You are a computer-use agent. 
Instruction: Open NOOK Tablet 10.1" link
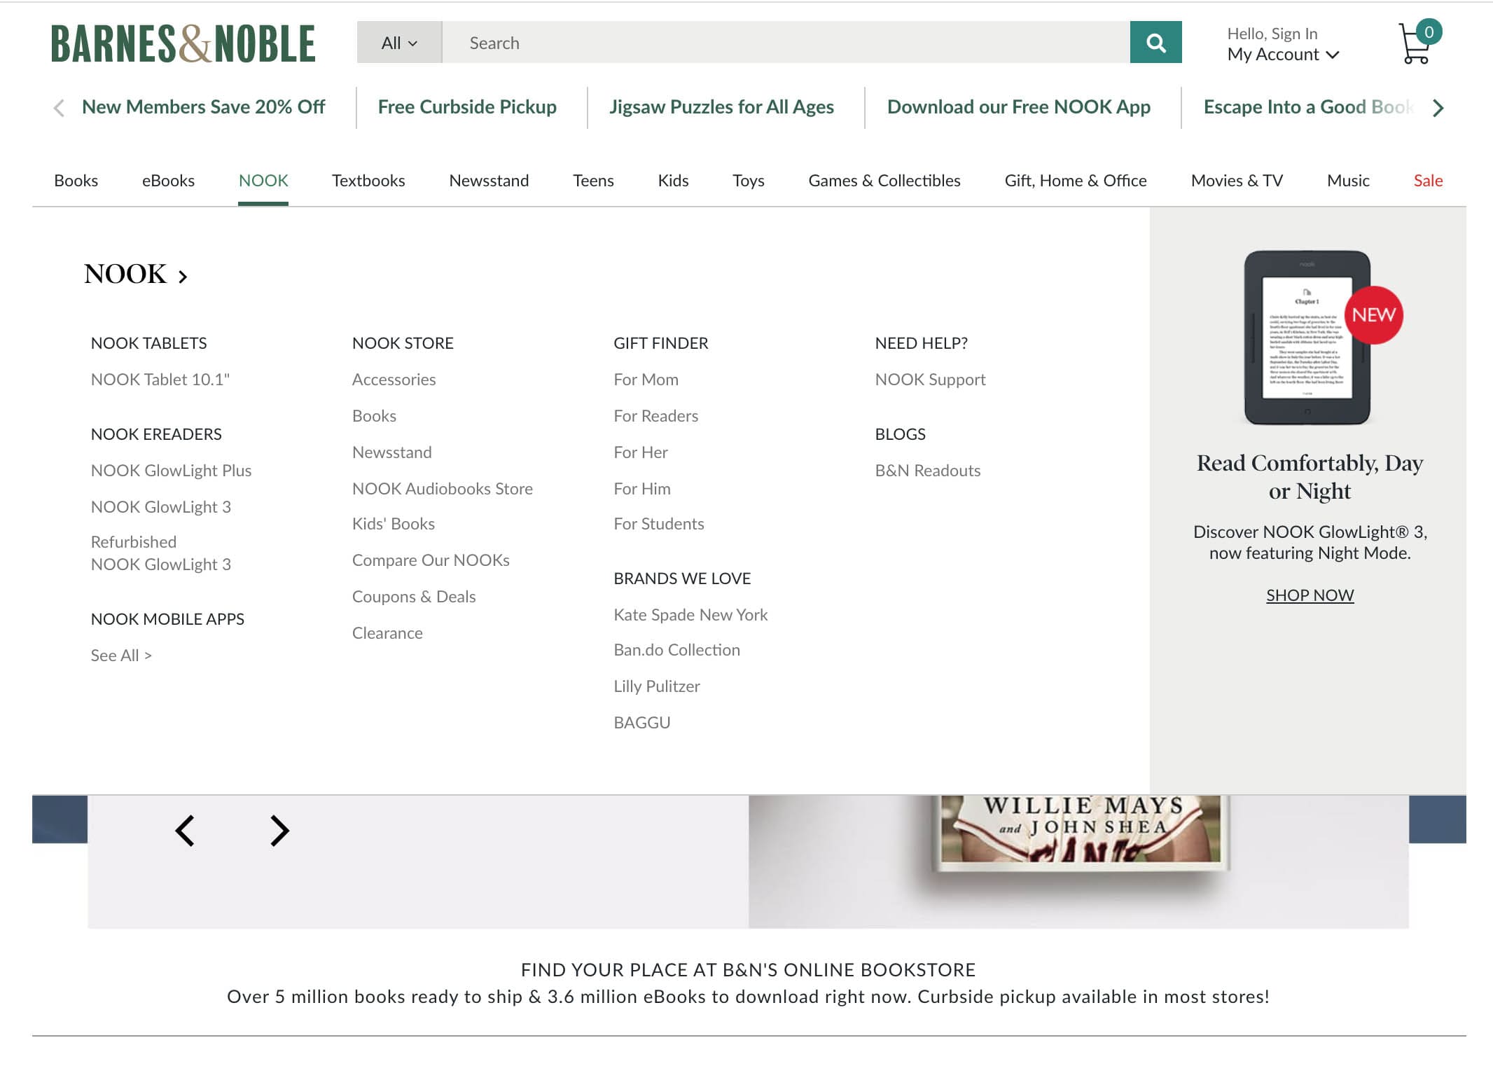160,380
